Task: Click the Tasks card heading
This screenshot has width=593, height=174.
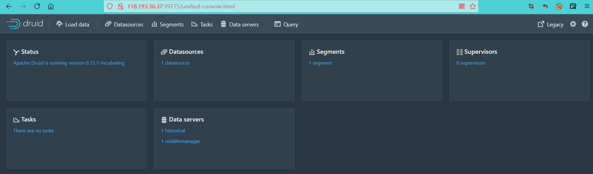Action: point(29,120)
